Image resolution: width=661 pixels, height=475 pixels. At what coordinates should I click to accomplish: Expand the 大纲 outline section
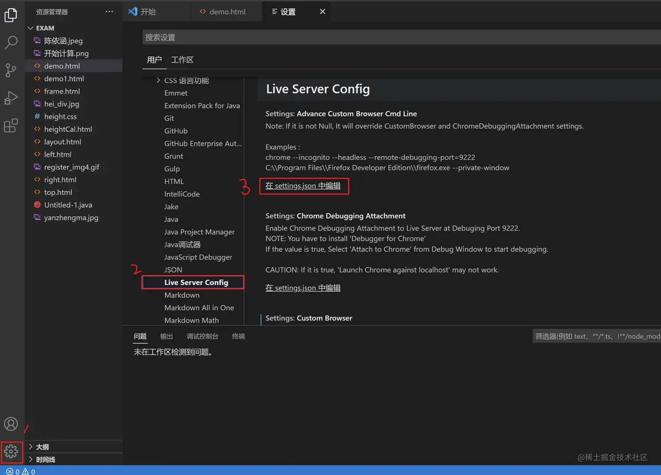[x=73, y=447]
